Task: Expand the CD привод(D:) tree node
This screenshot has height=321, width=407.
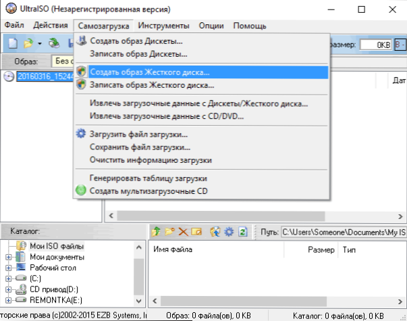Action: click(8, 289)
